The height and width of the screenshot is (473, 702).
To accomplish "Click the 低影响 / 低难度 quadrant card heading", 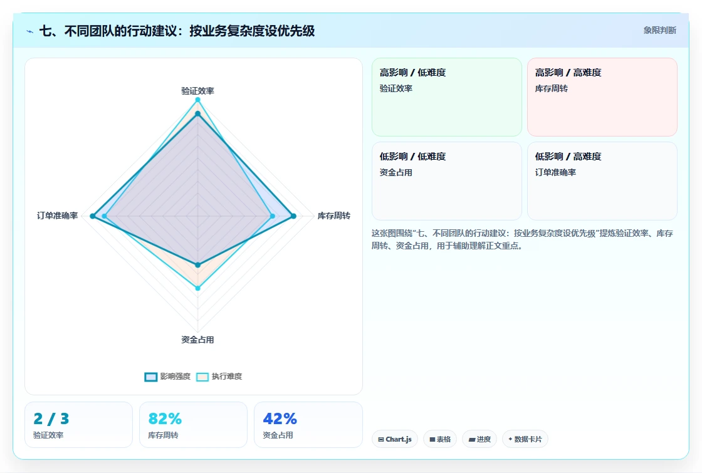I will pyautogui.click(x=413, y=157).
